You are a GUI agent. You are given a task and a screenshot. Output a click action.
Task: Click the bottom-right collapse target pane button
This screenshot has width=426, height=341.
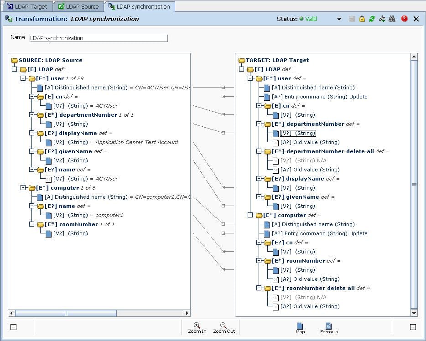point(413,327)
